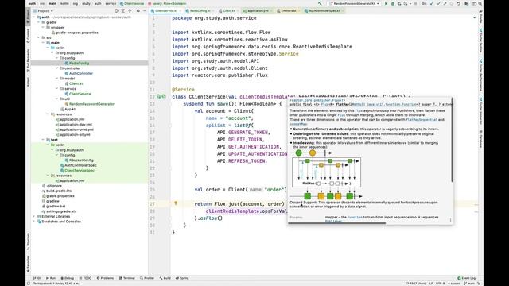Open the TODO tool window
The image size is (509, 286).
click(x=85, y=278)
